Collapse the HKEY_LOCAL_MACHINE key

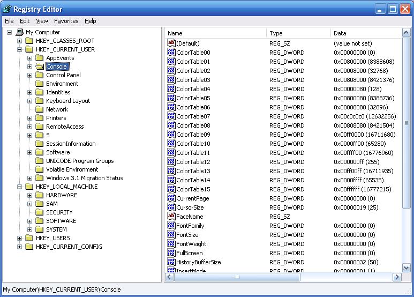(x=19, y=187)
